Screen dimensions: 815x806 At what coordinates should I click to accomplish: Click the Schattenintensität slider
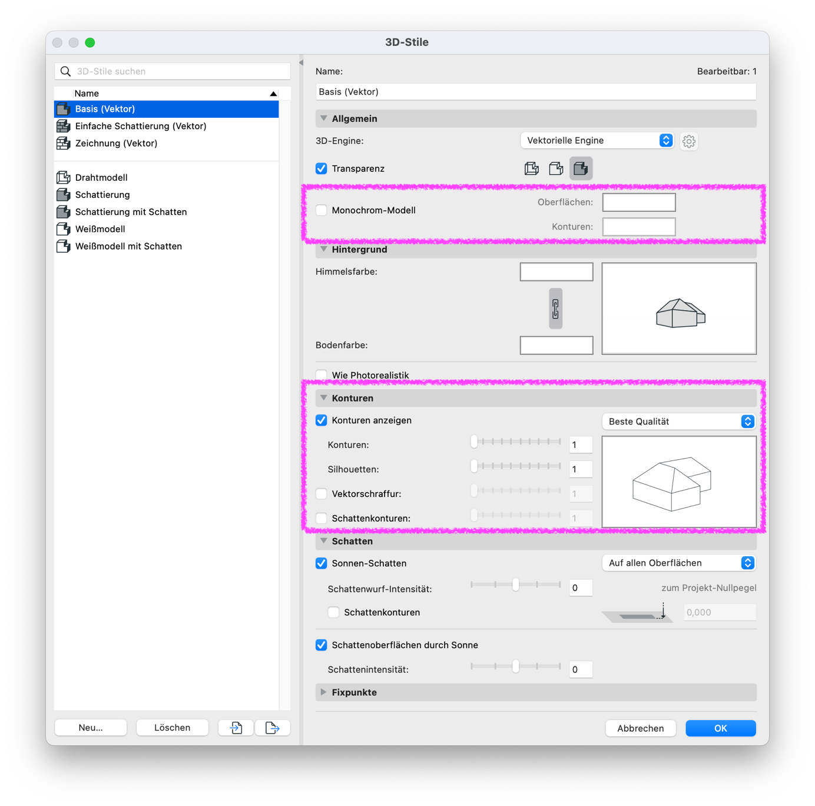516,666
